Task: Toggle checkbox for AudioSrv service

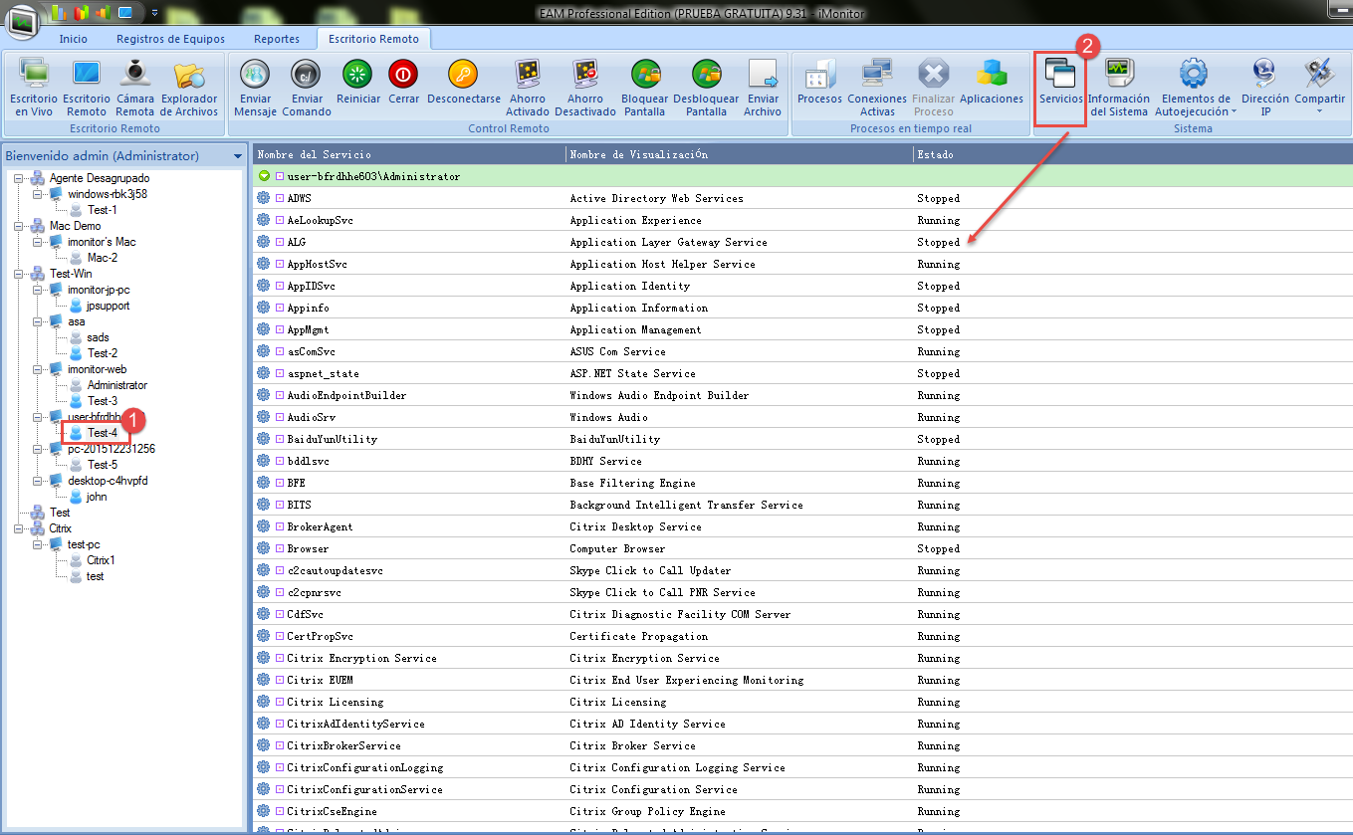Action: point(280,417)
